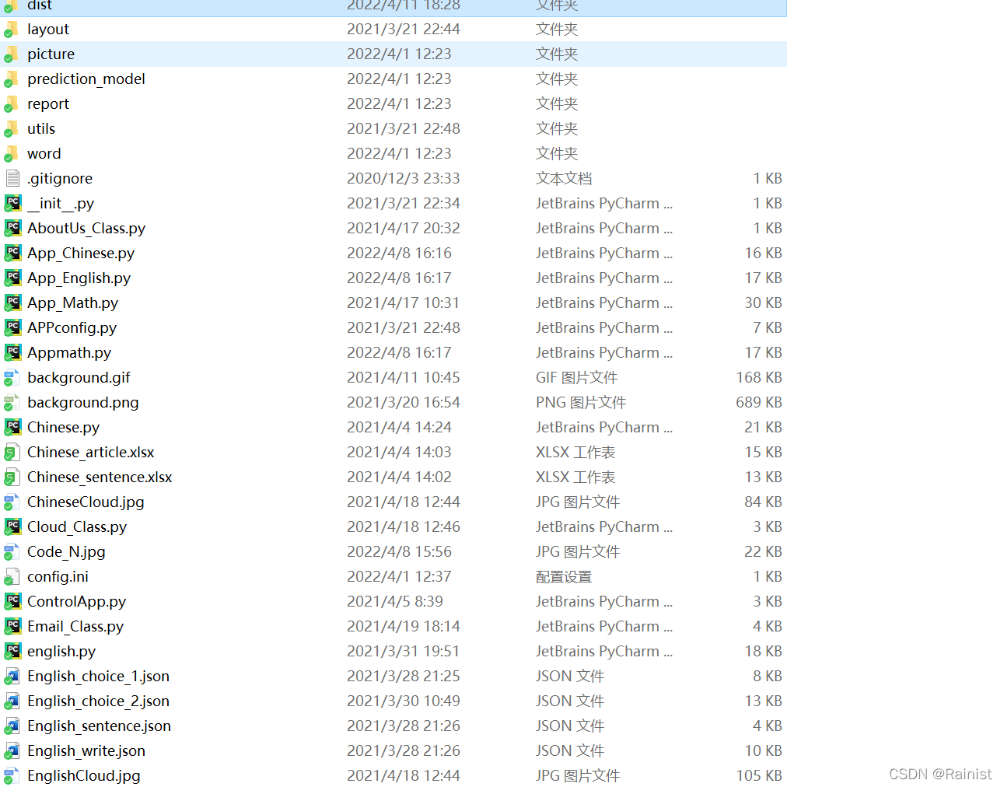Click the background.gif image icon
The width and height of the screenshot is (1004, 787).
click(12, 378)
